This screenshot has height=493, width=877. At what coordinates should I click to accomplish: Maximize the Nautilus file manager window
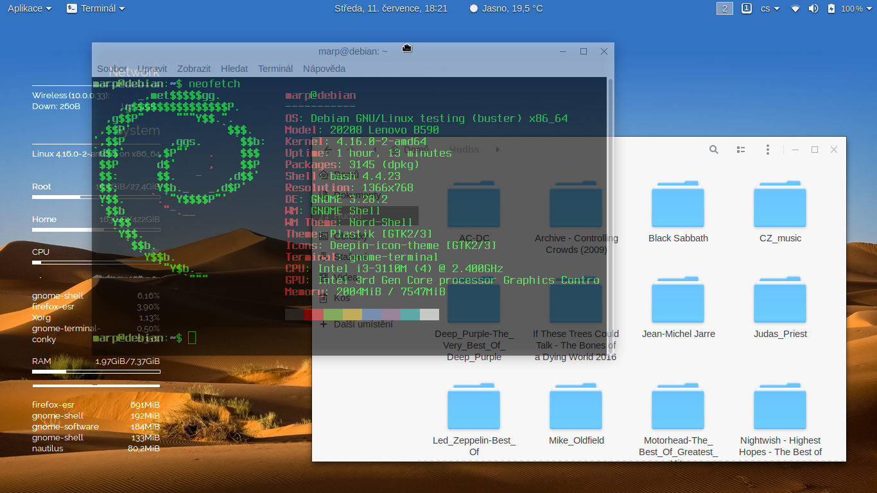[814, 150]
